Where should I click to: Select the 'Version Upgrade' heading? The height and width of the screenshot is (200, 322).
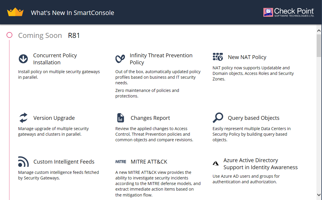click(x=54, y=118)
